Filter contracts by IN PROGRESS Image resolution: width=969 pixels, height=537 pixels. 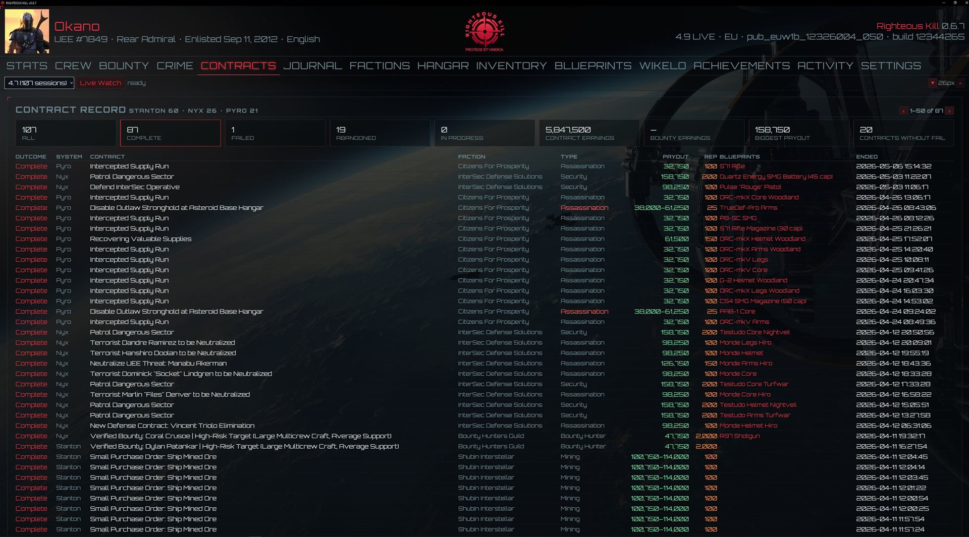[484, 133]
